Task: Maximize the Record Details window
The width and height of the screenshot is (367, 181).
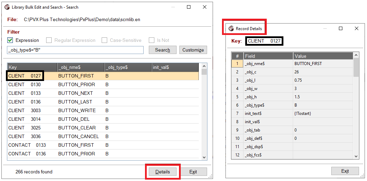Action: coord(341,28)
